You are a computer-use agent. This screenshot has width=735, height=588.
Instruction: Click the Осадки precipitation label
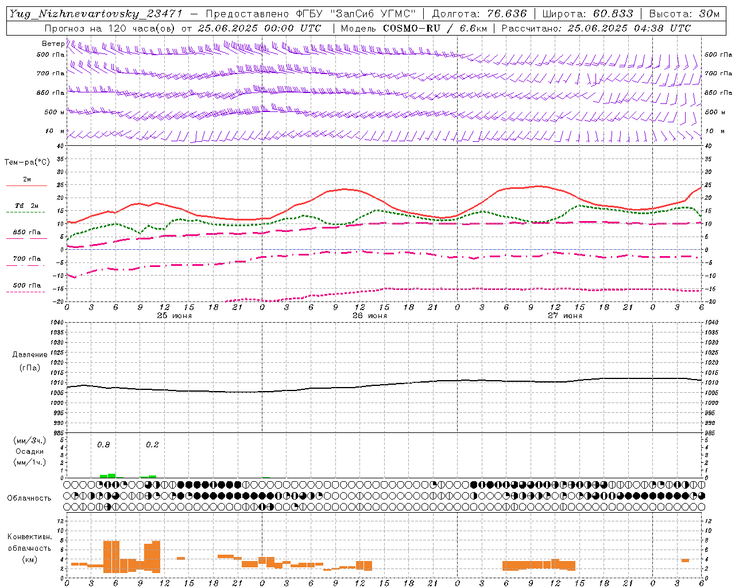pyautogui.click(x=29, y=452)
